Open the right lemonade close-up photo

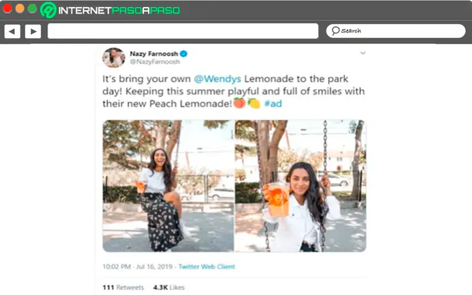point(300,186)
